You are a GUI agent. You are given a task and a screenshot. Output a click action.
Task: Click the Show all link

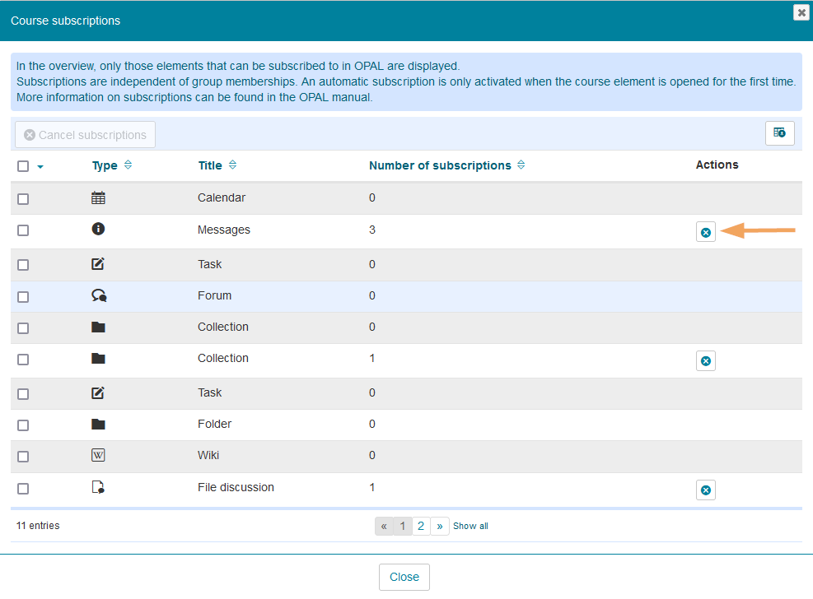point(470,526)
